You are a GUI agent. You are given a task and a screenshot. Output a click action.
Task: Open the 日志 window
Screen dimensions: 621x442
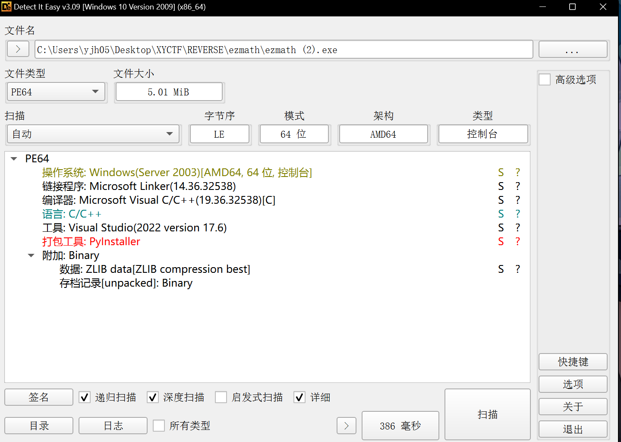click(113, 426)
